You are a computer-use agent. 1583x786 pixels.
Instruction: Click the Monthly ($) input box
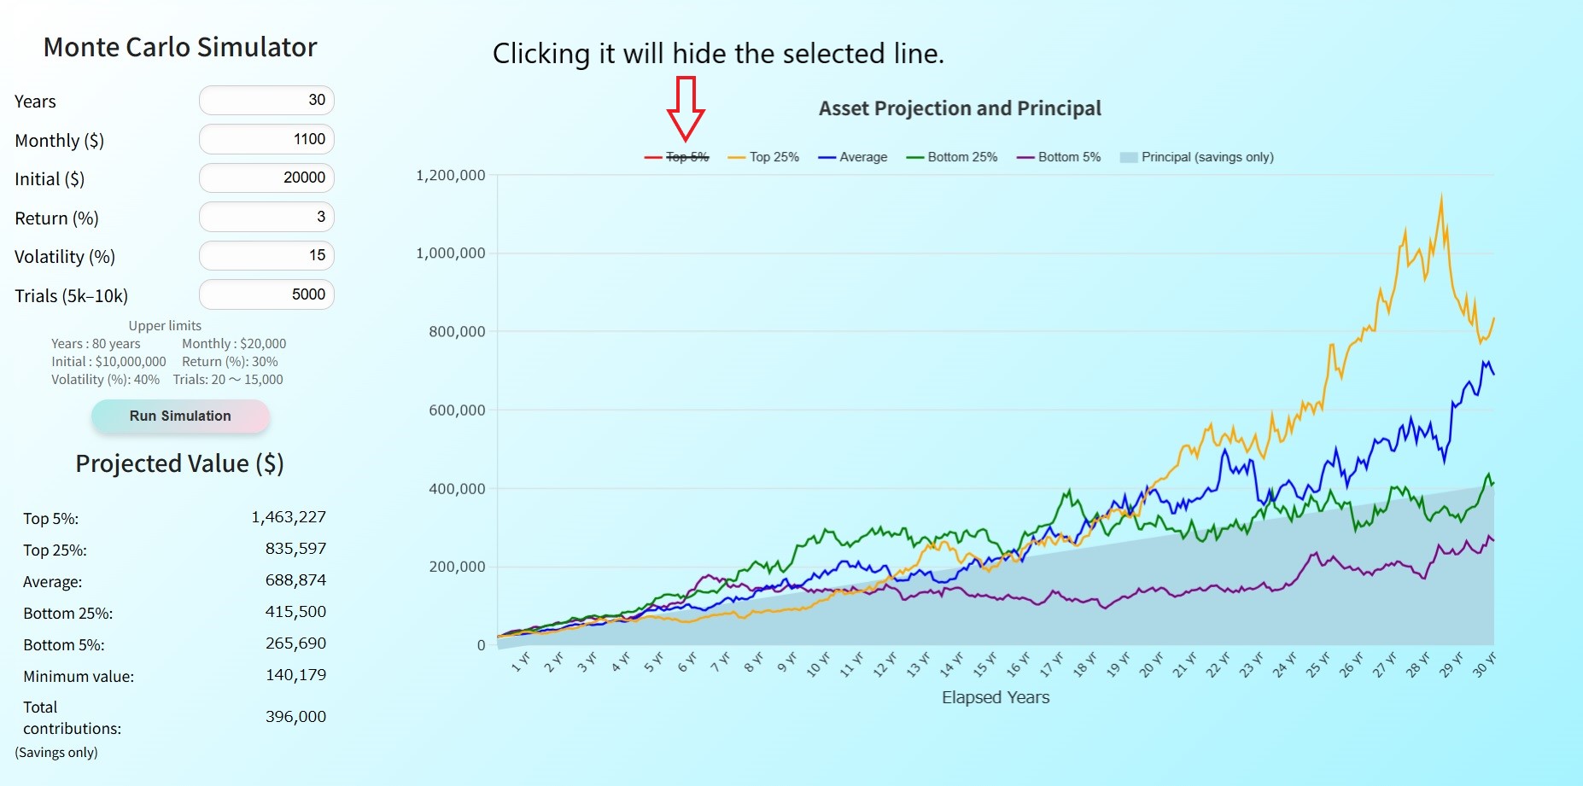[x=266, y=139]
